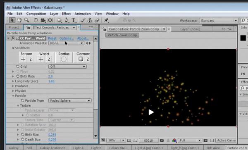Click the Active Camera view button

pyautogui.click(x=226, y=140)
